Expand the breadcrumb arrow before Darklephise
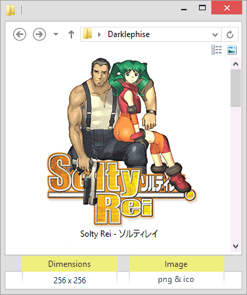 [99, 34]
